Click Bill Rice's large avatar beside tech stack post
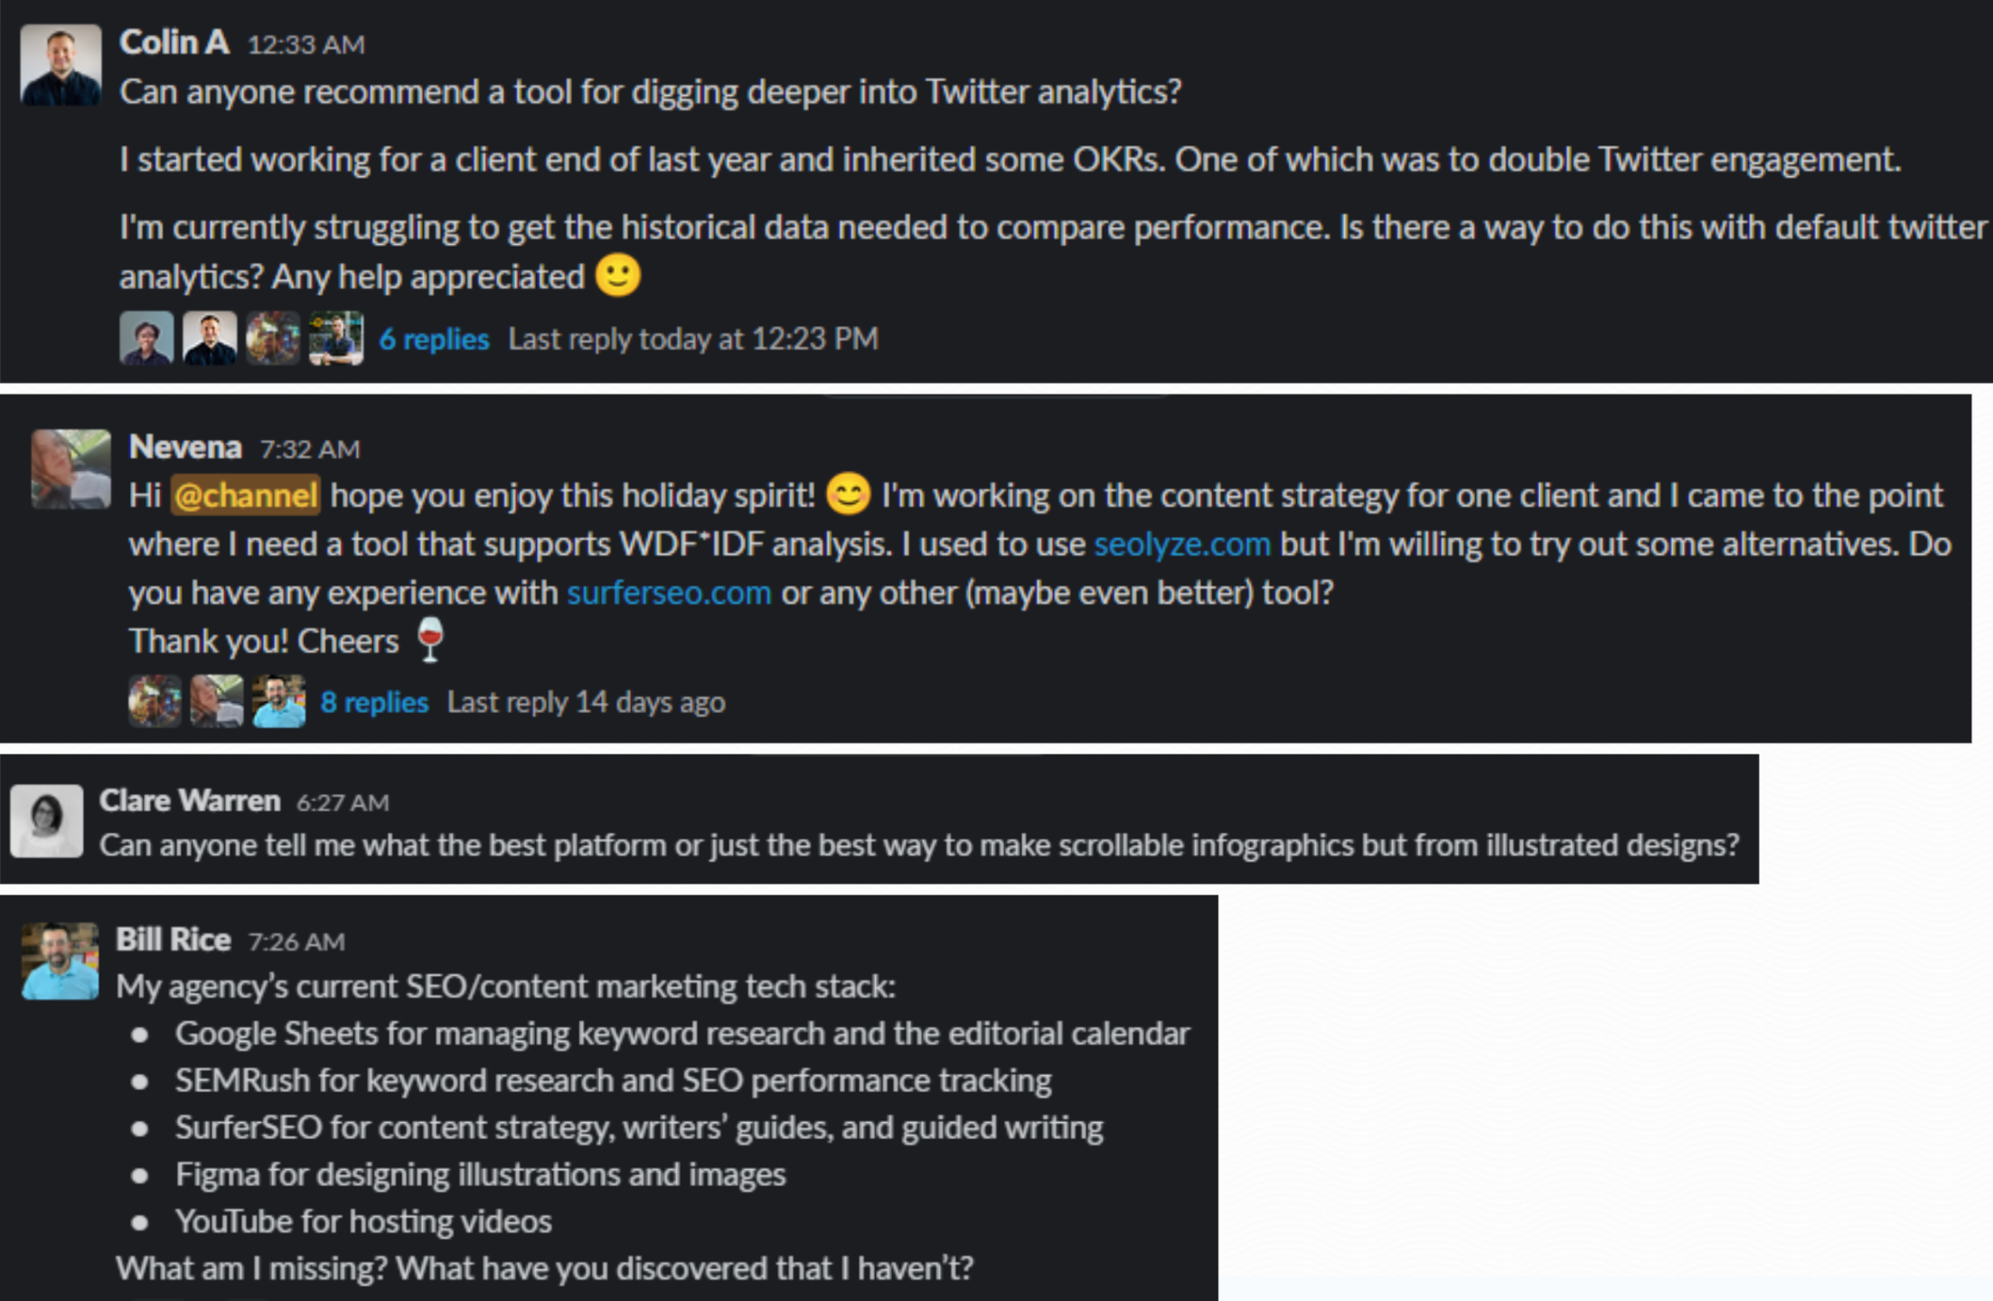This screenshot has width=1993, height=1301. click(60, 960)
